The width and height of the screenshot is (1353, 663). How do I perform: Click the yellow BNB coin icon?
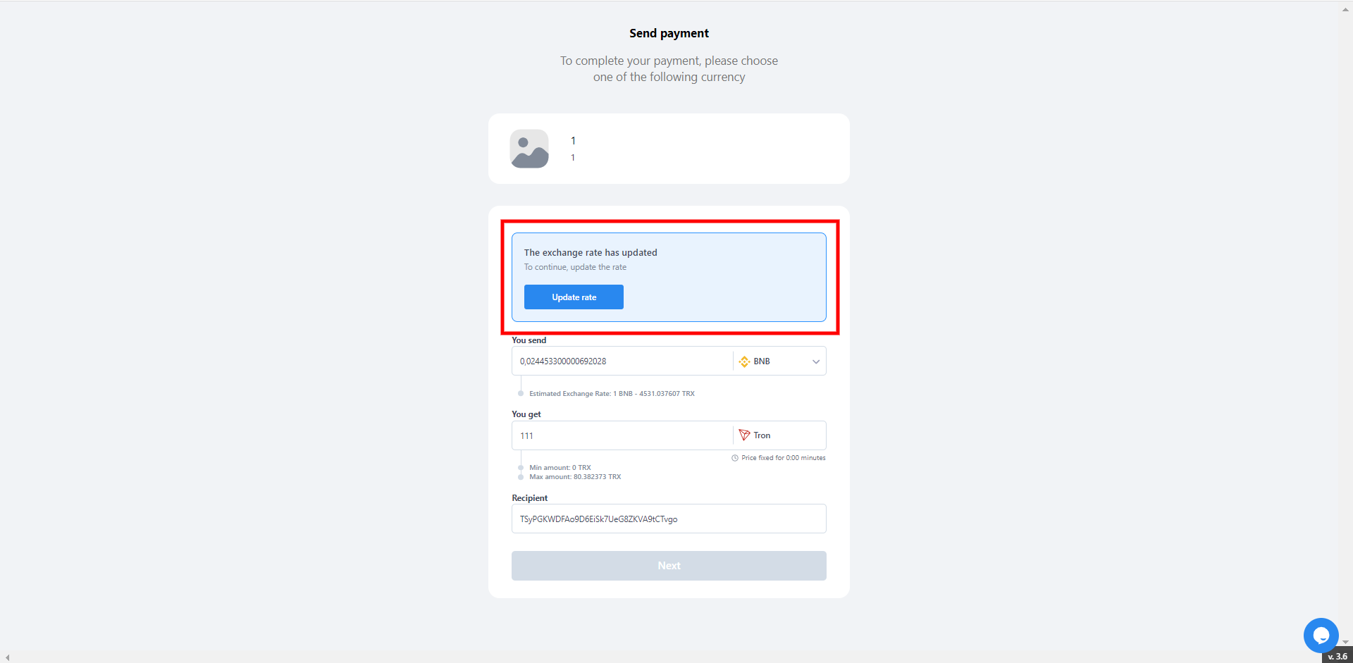coord(744,361)
